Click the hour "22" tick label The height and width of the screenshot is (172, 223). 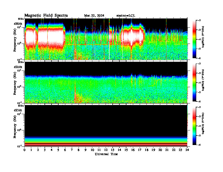coord(173,150)
